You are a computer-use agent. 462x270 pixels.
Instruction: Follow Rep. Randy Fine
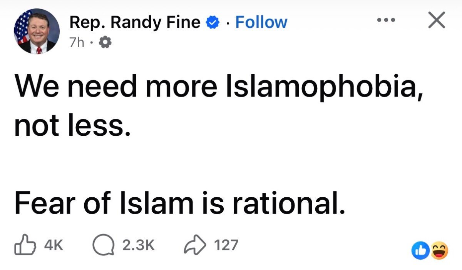pos(261,22)
